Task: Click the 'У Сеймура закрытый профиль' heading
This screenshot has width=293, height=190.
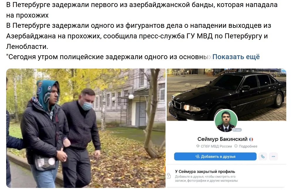Action: click(x=205, y=172)
